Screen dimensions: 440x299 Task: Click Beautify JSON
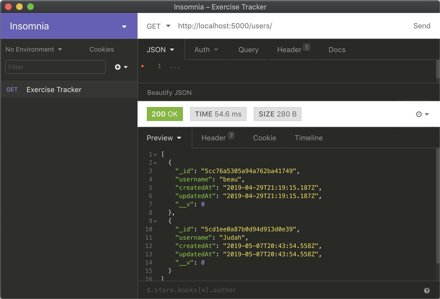(169, 93)
